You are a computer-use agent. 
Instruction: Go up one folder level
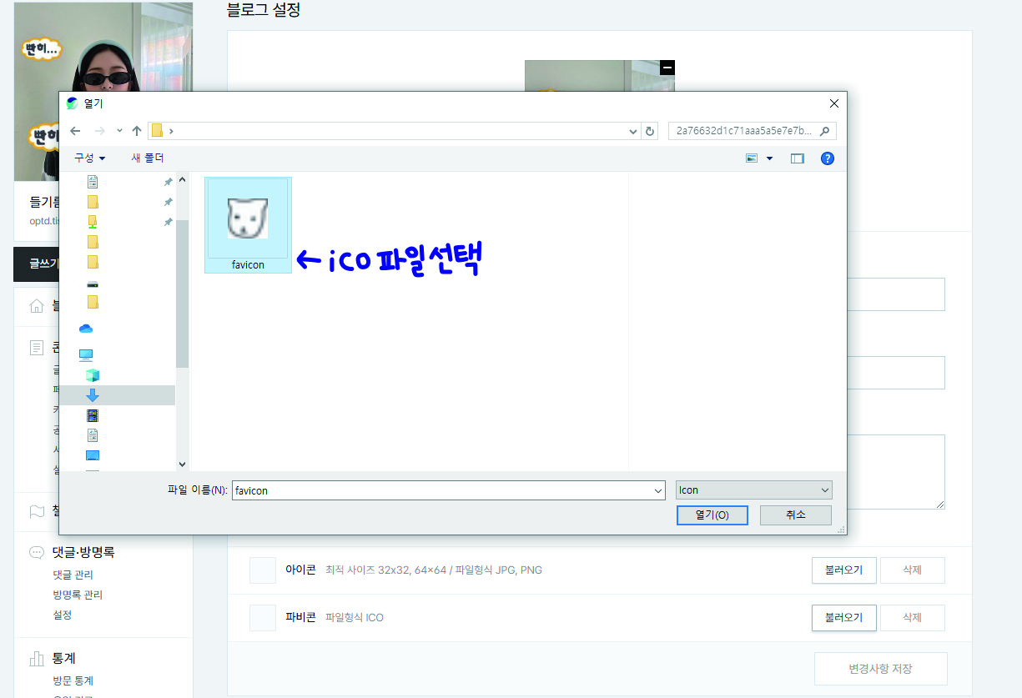[137, 131]
